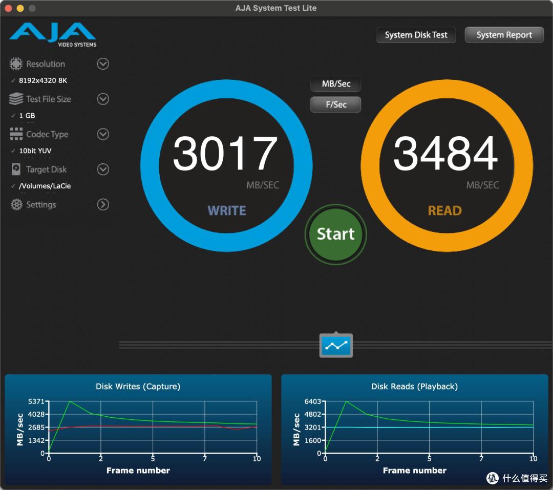Open the System Report view
Screen dimensions: 553x490
[504, 35]
